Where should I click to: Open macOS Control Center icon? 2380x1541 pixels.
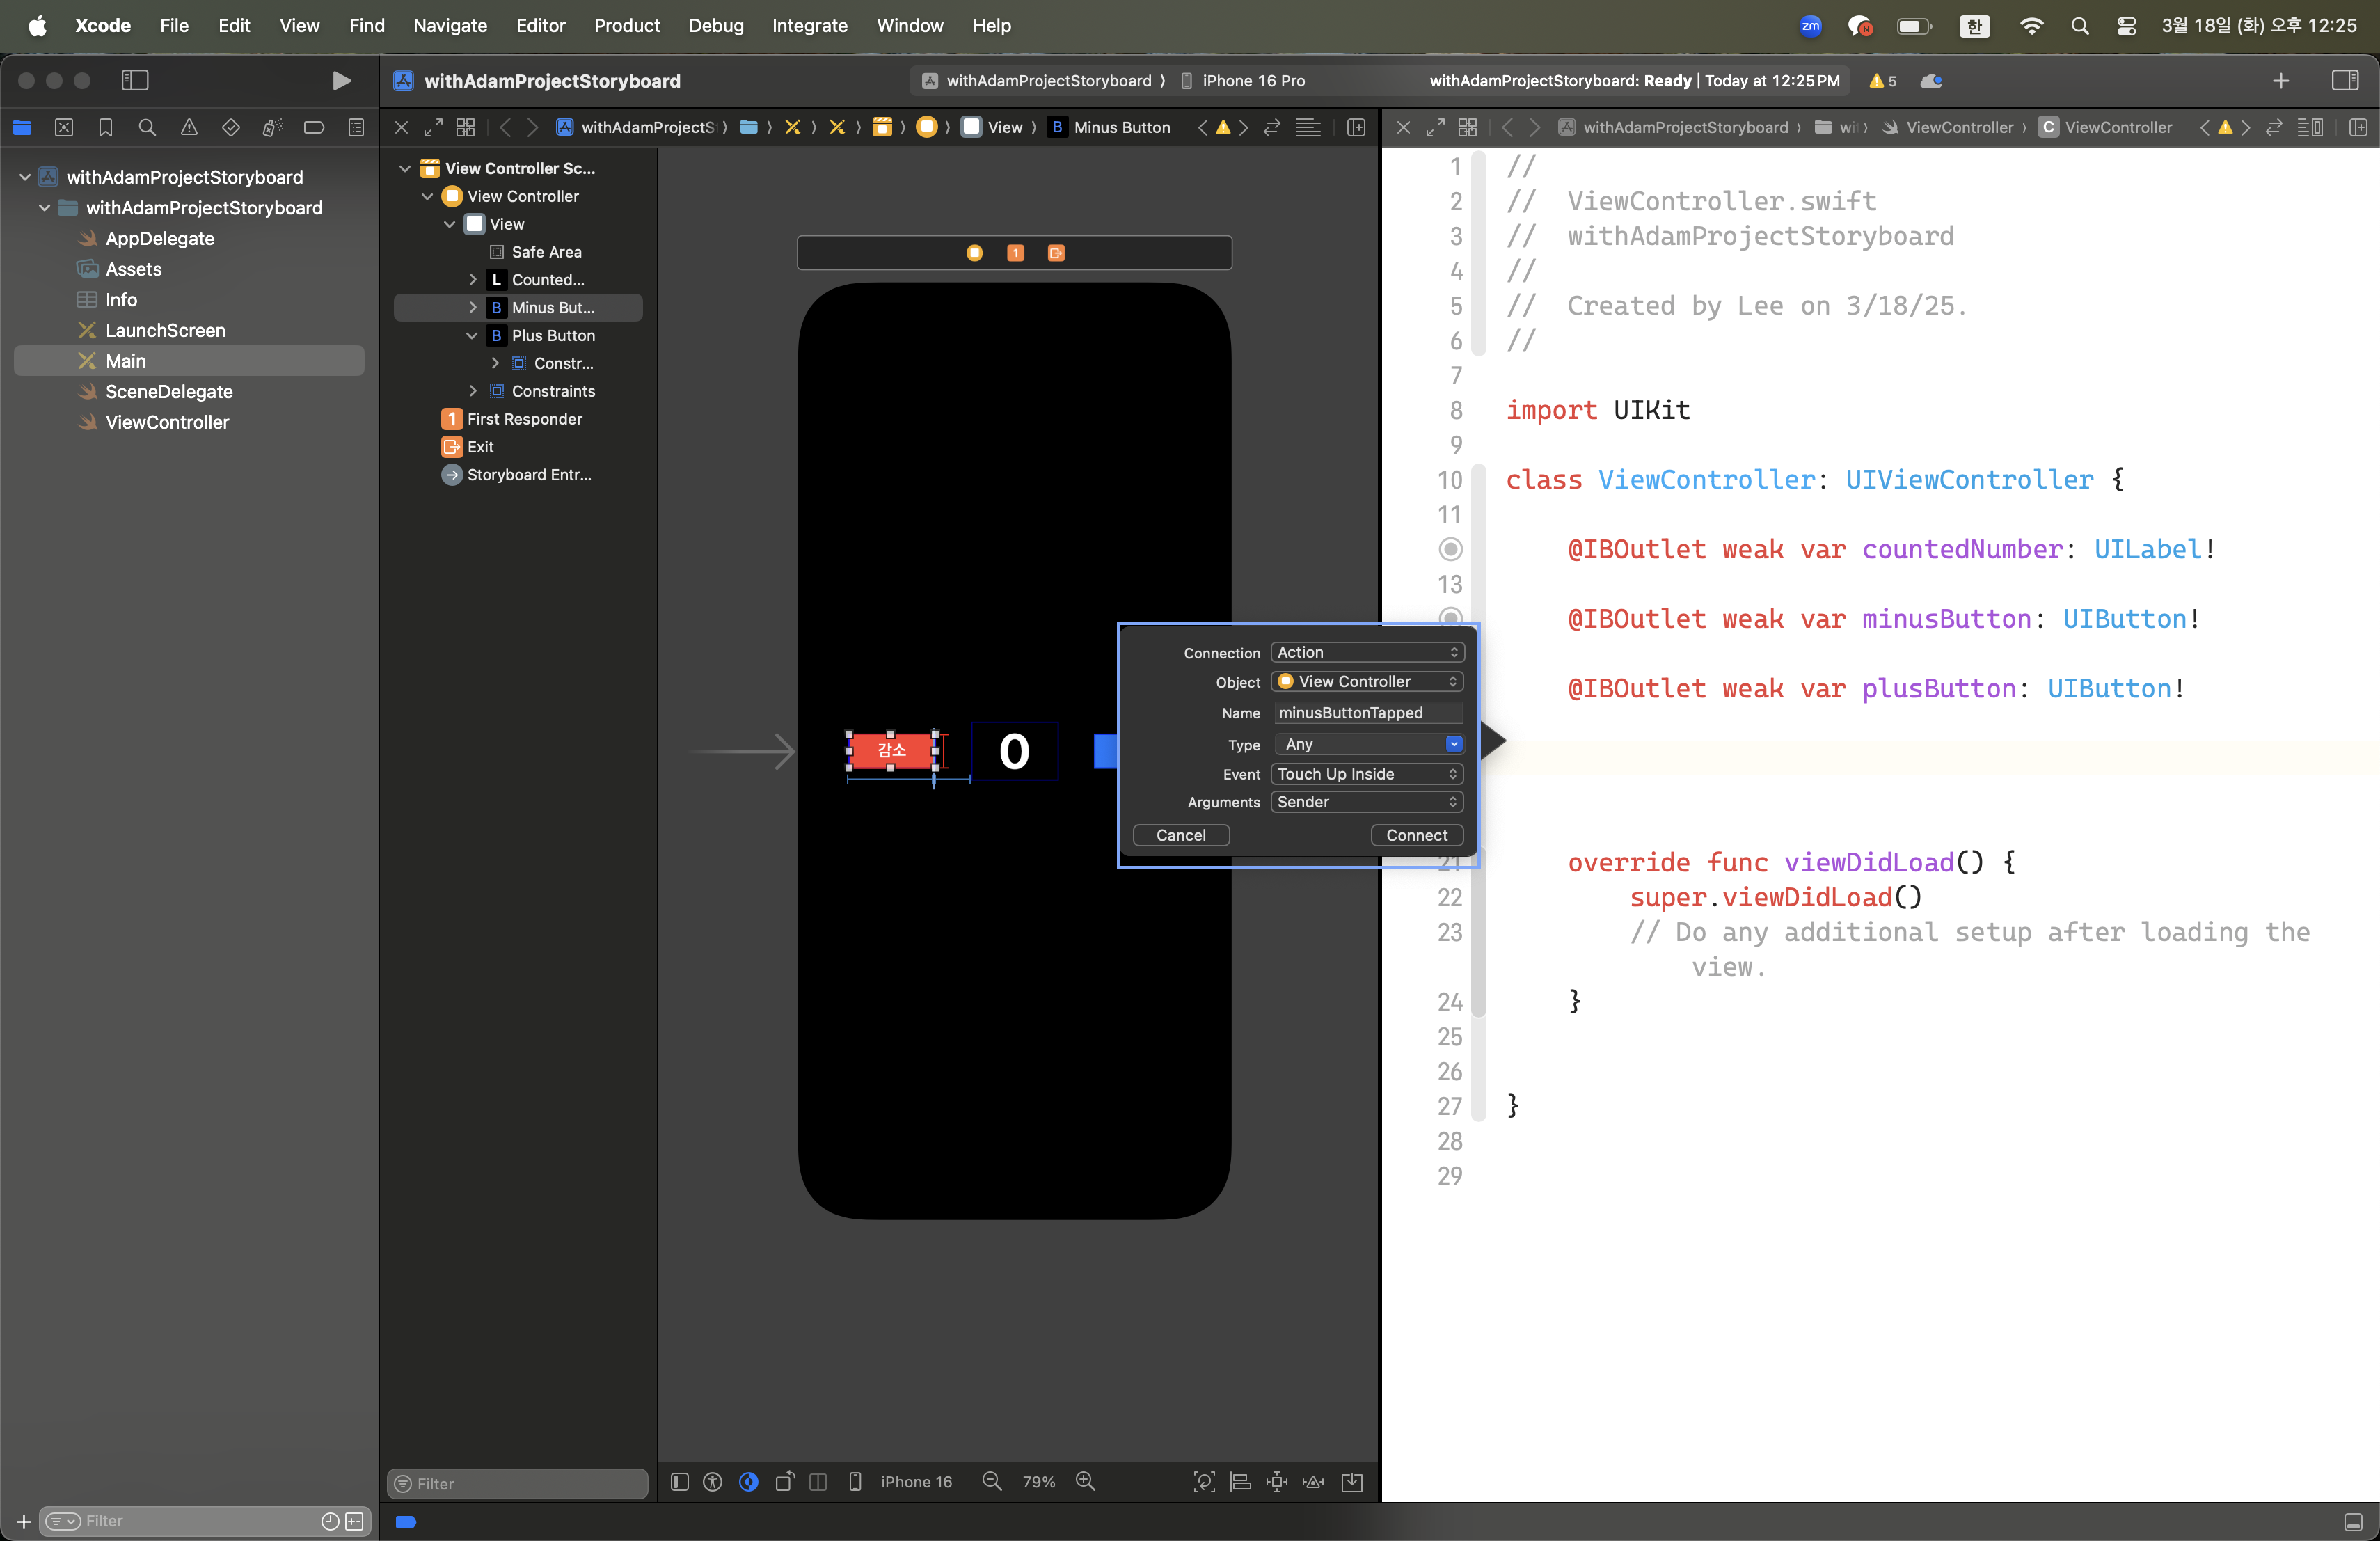2127,26
